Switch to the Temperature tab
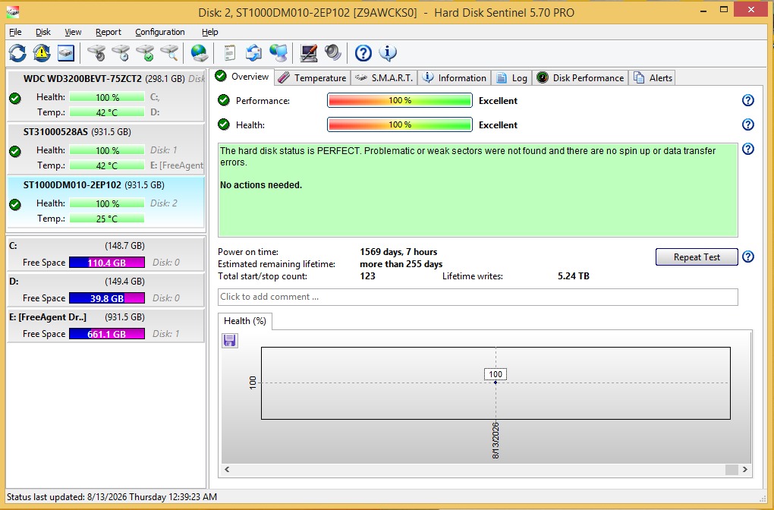This screenshot has height=510, width=774. coord(313,77)
